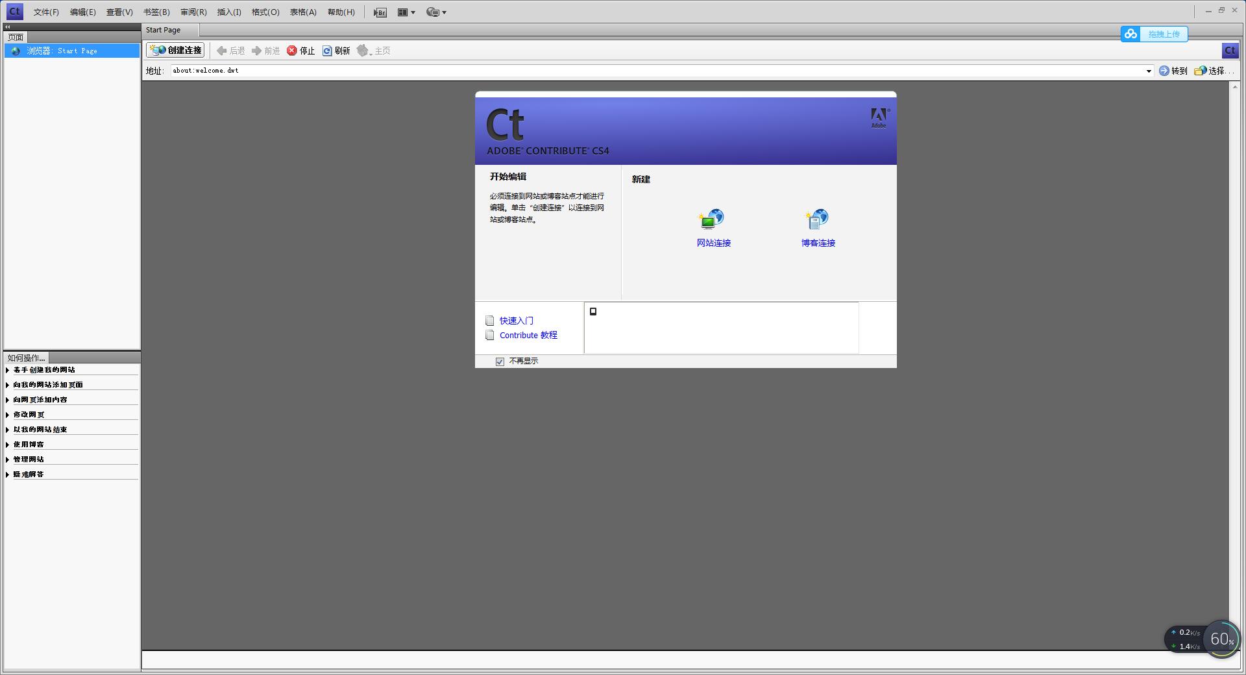Click the Baidu Netdisk cloud upload icon
The width and height of the screenshot is (1246, 675).
pos(1130,34)
